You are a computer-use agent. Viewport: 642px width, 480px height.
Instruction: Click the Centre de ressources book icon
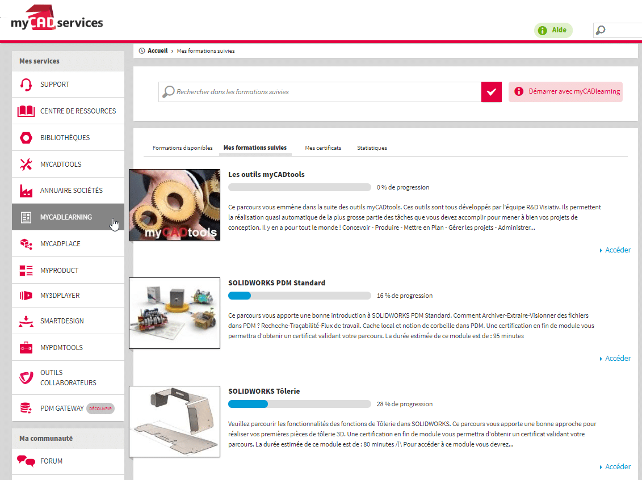point(26,111)
